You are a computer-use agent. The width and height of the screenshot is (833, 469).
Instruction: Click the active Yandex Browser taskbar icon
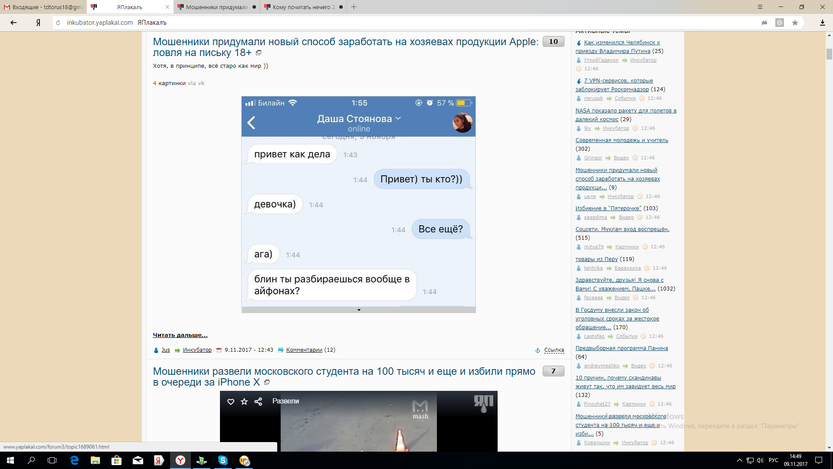point(180,460)
